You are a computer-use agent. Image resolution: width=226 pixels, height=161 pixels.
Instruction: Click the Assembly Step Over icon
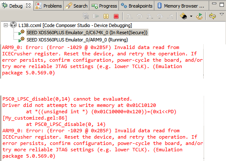160,16
